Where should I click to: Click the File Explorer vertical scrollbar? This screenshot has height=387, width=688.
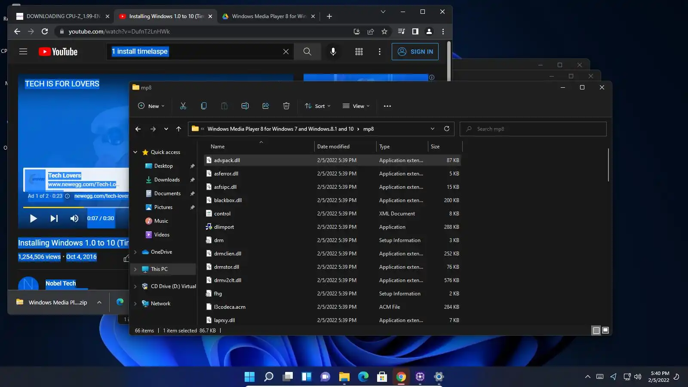tap(608, 165)
